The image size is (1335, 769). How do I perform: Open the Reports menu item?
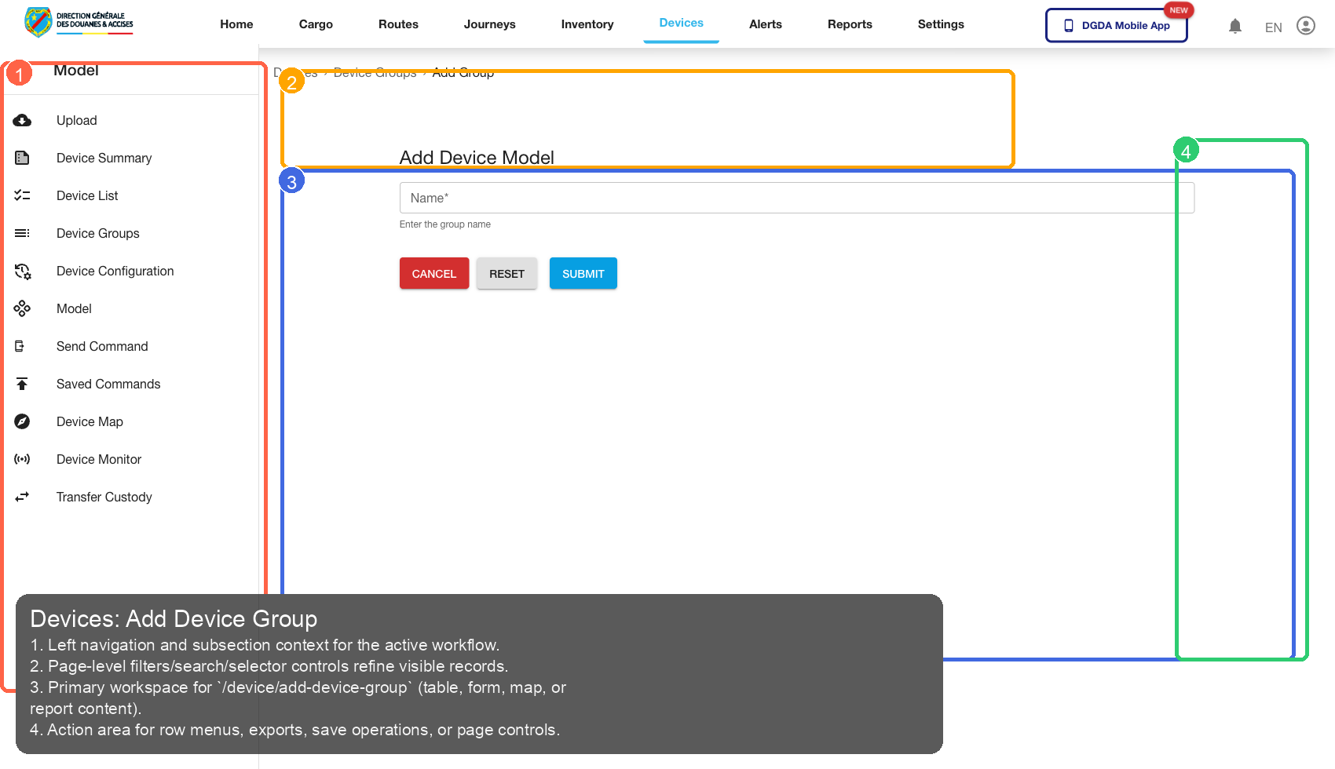click(x=850, y=24)
